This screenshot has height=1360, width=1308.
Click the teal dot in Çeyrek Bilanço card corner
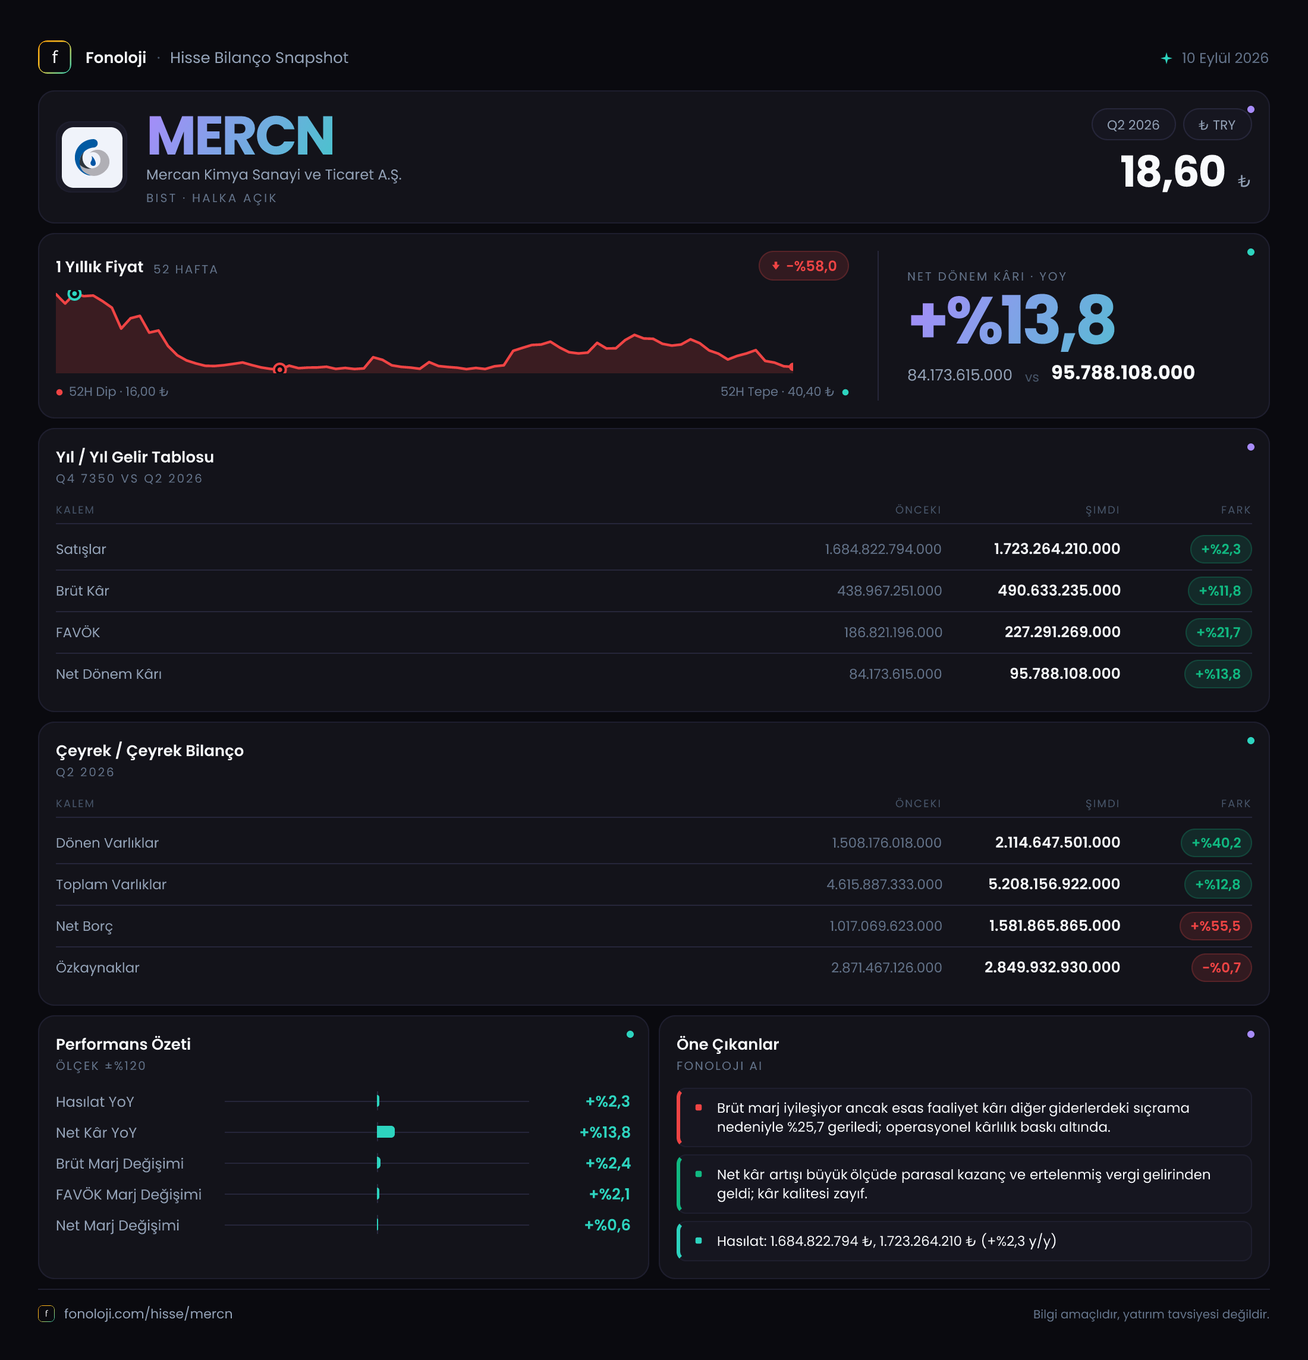click(x=1250, y=741)
